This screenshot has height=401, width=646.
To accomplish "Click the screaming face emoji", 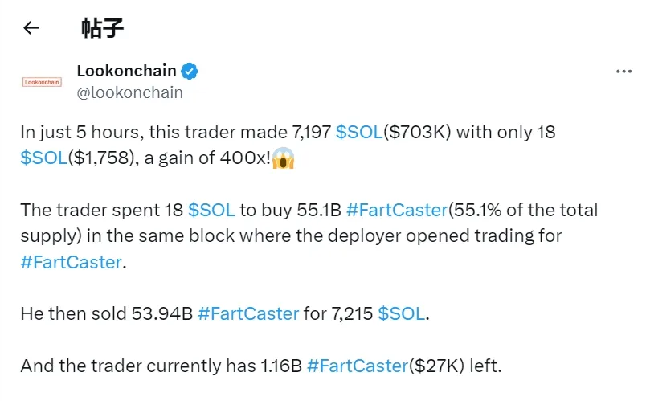I will tap(284, 158).
